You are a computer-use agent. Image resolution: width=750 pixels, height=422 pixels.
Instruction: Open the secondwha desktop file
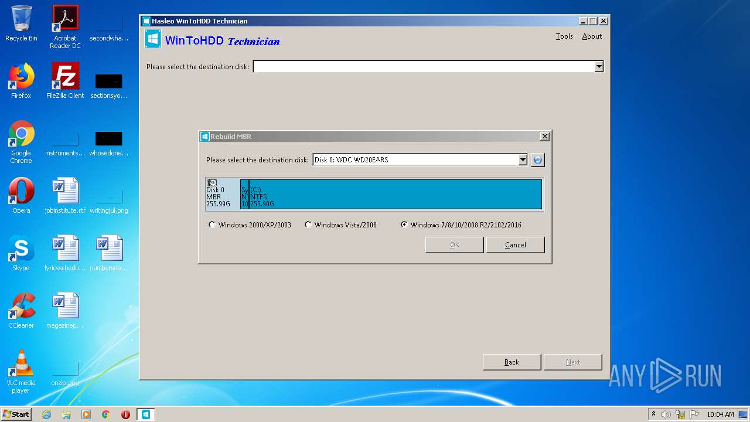pyautogui.click(x=109, y=27)
